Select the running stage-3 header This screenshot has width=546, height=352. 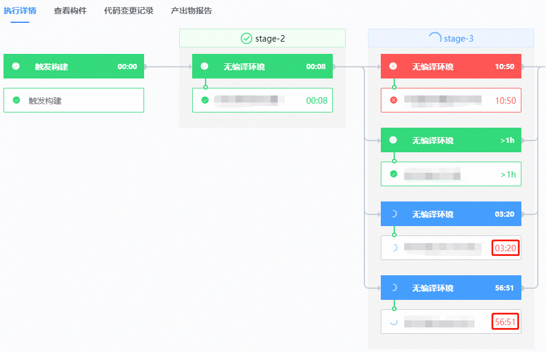click(451, 38)
